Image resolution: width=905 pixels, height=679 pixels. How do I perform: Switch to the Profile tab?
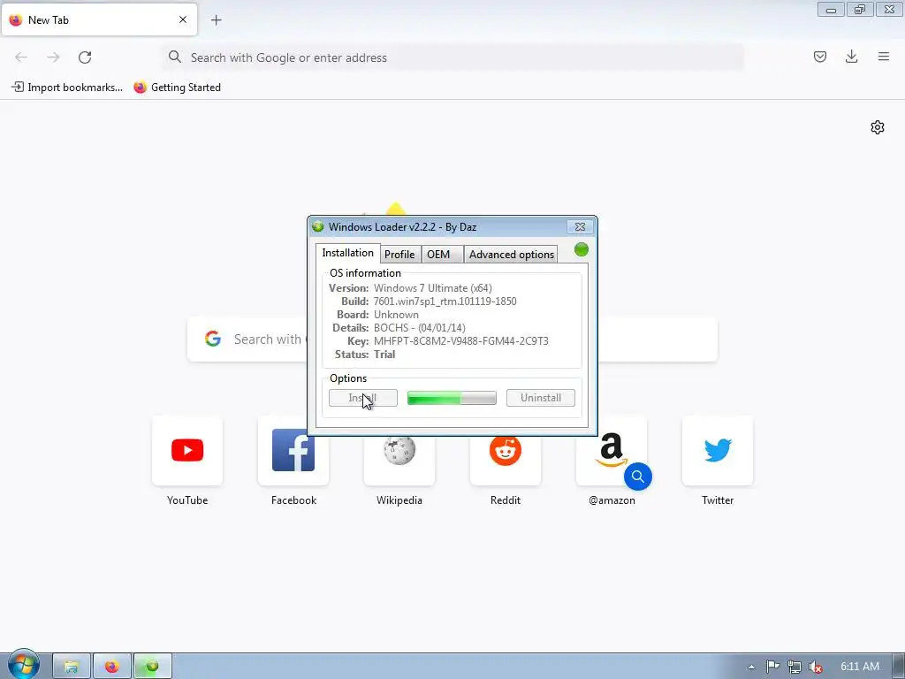(x=399, y=254)
